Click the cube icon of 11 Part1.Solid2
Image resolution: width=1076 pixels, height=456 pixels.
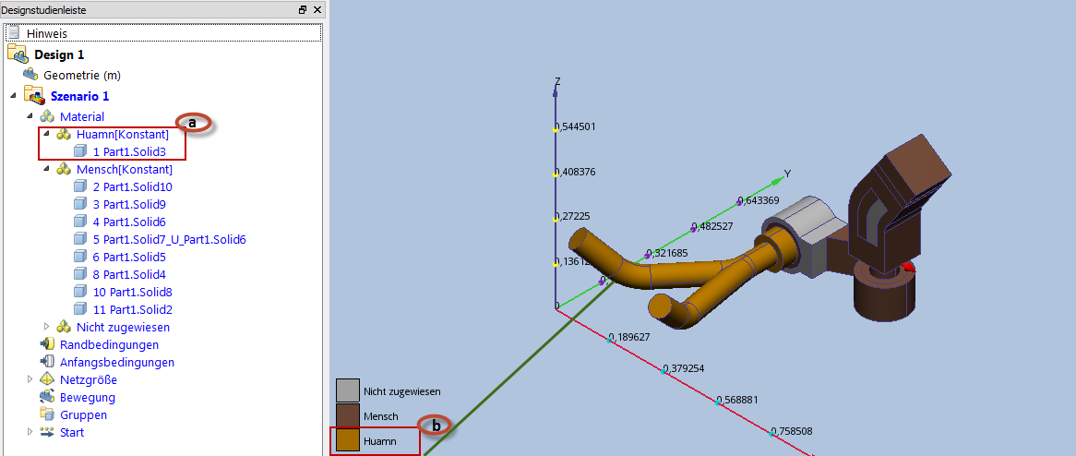(80, 309)
